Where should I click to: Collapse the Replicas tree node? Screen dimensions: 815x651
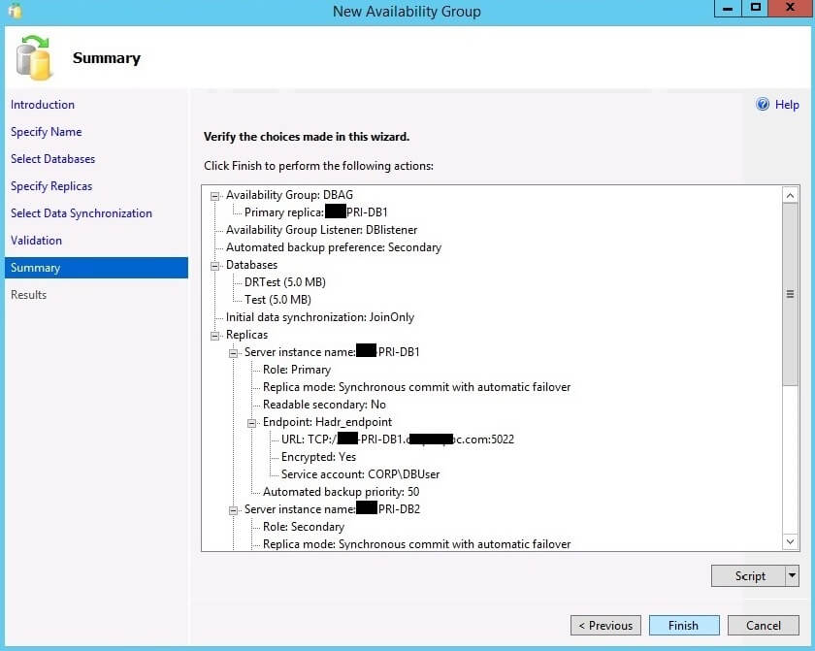215,335
